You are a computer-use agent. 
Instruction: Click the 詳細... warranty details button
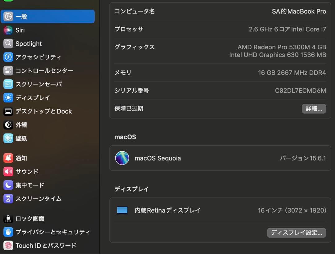click(x=314, y=108)
